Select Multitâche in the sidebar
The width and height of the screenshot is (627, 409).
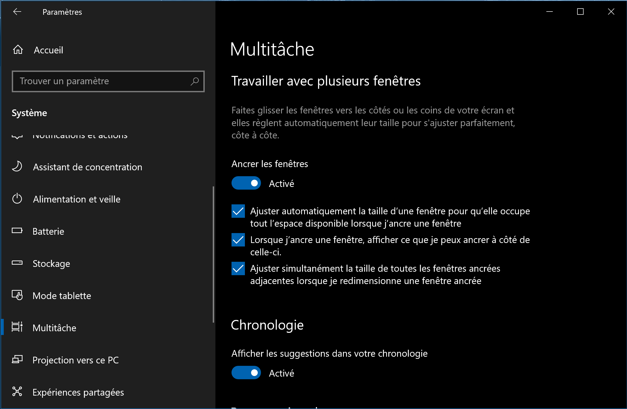click(54, 328)
